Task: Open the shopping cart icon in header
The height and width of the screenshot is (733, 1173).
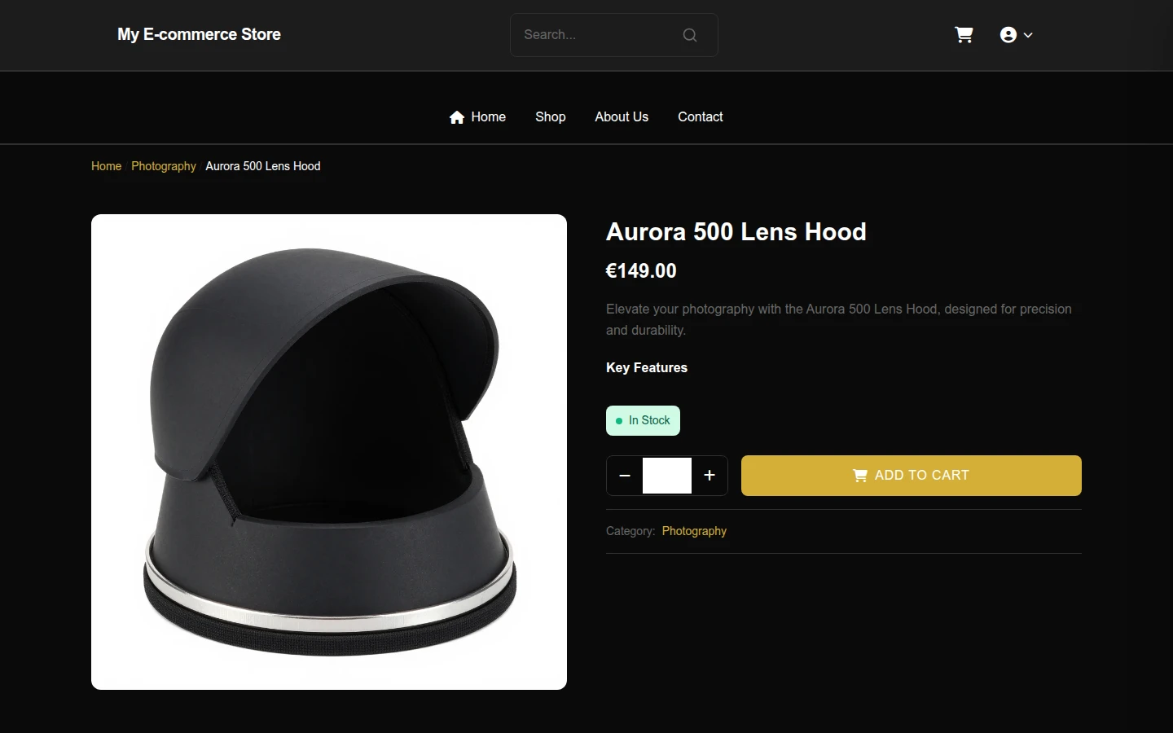Action: (x=964, y=35)
